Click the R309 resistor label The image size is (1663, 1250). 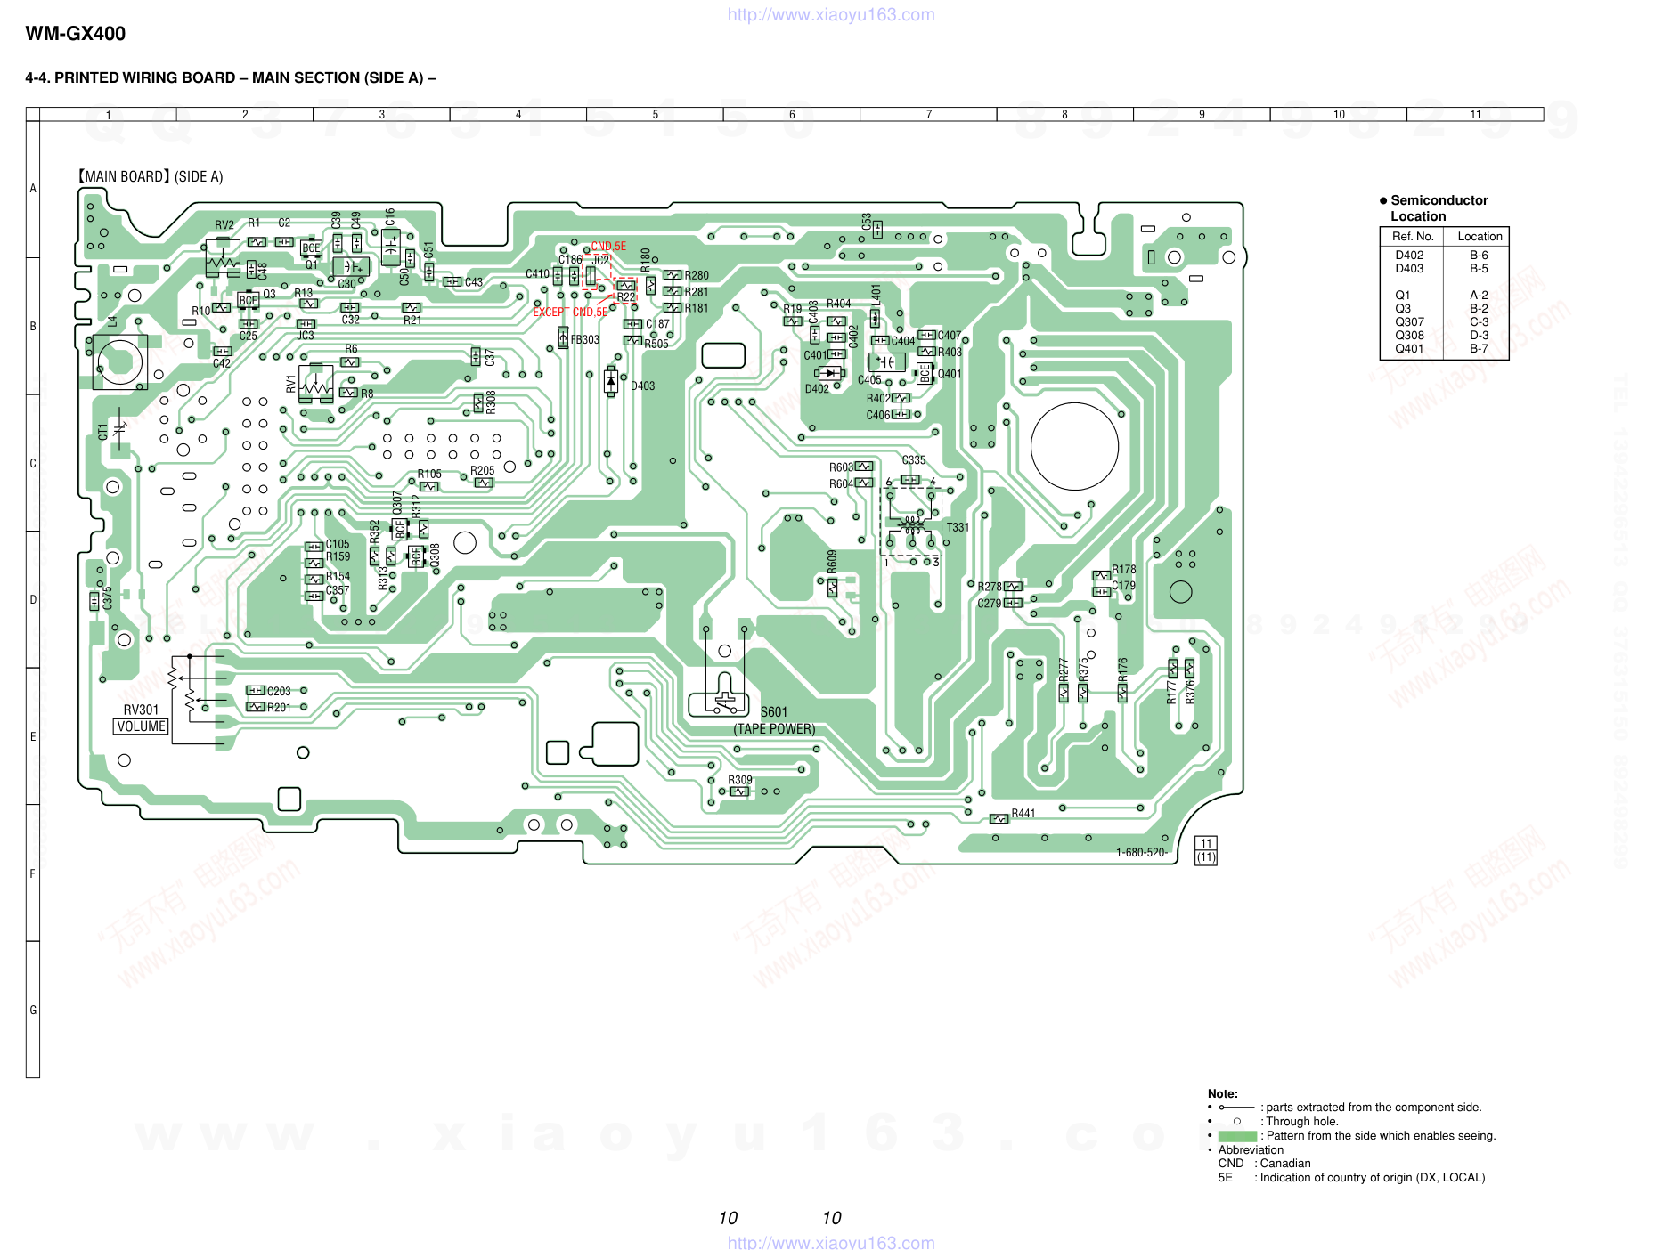(x=740, y=780)
